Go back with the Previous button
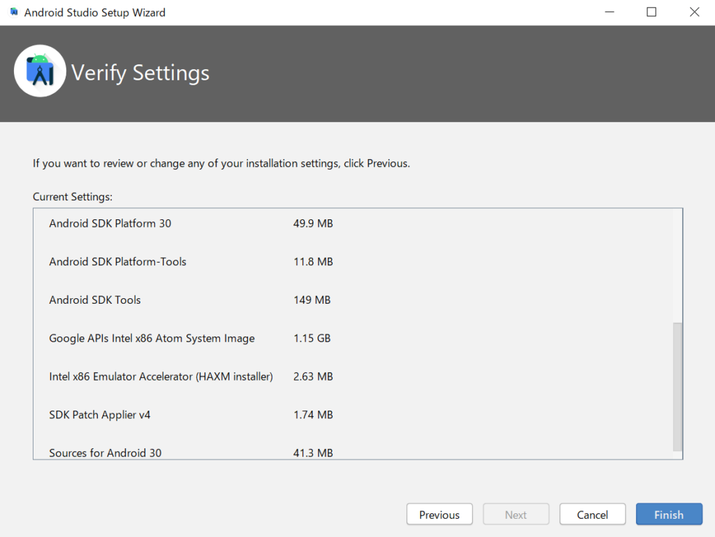Viewport: 715px width, 537px height. coord(439,514)
